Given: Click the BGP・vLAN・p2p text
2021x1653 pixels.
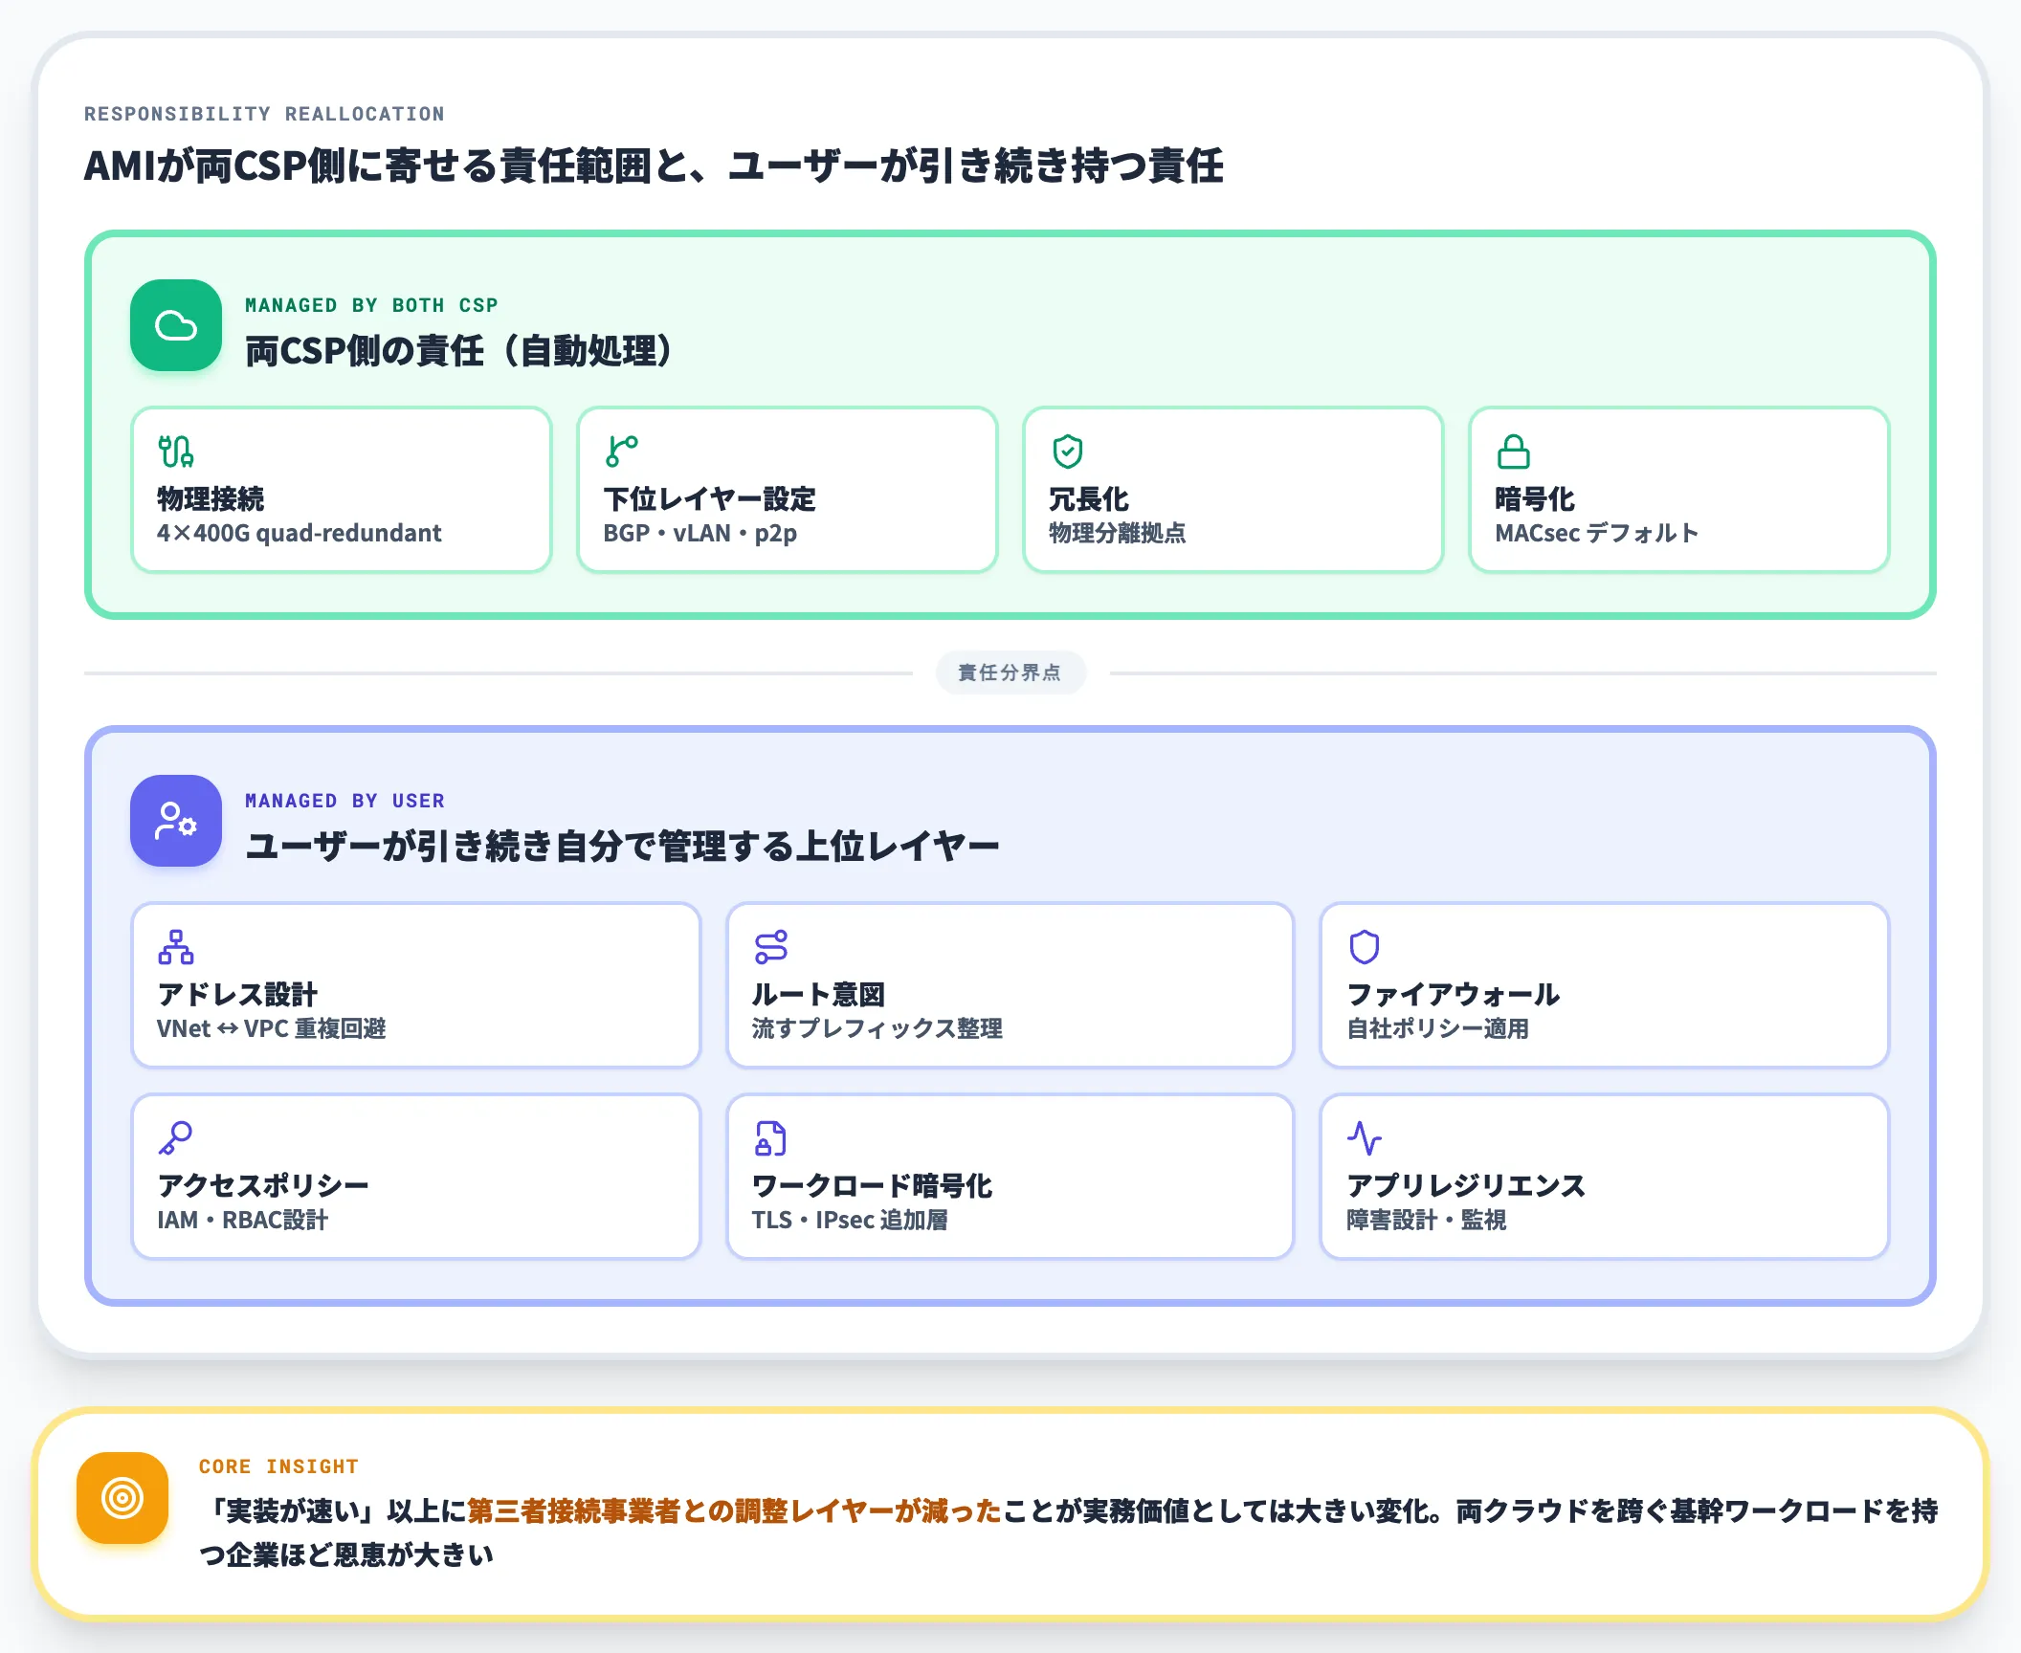Looking at the screenshot, I should pyautogui.click(x=700, y=533).
